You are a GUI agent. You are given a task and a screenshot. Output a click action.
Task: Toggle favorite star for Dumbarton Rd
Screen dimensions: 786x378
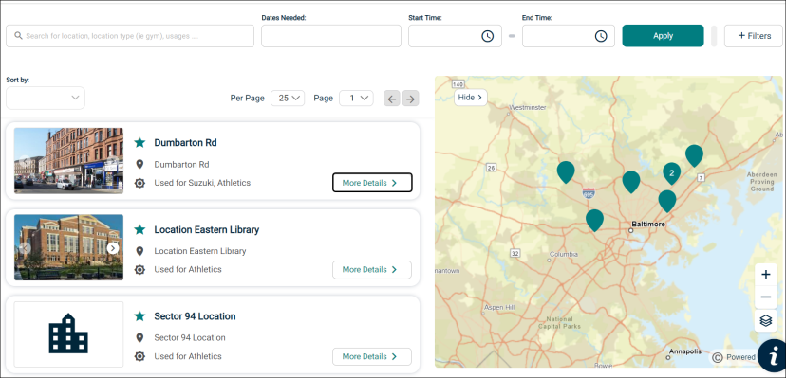click(140, 142)
